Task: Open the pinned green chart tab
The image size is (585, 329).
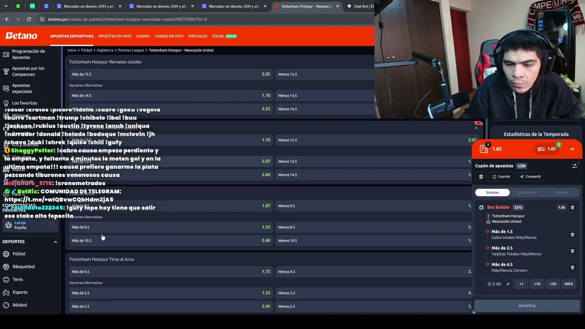Action: [x=32, y=6]
